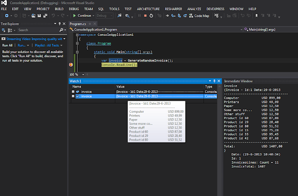Click the breakpoint marker in the editor margin
Screen dimensions: 298x196
(x=71, y=65)
